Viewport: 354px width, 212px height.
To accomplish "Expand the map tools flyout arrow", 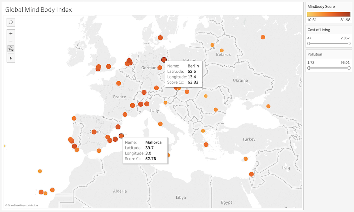I will pyautogui.click(x=11, y=58).
